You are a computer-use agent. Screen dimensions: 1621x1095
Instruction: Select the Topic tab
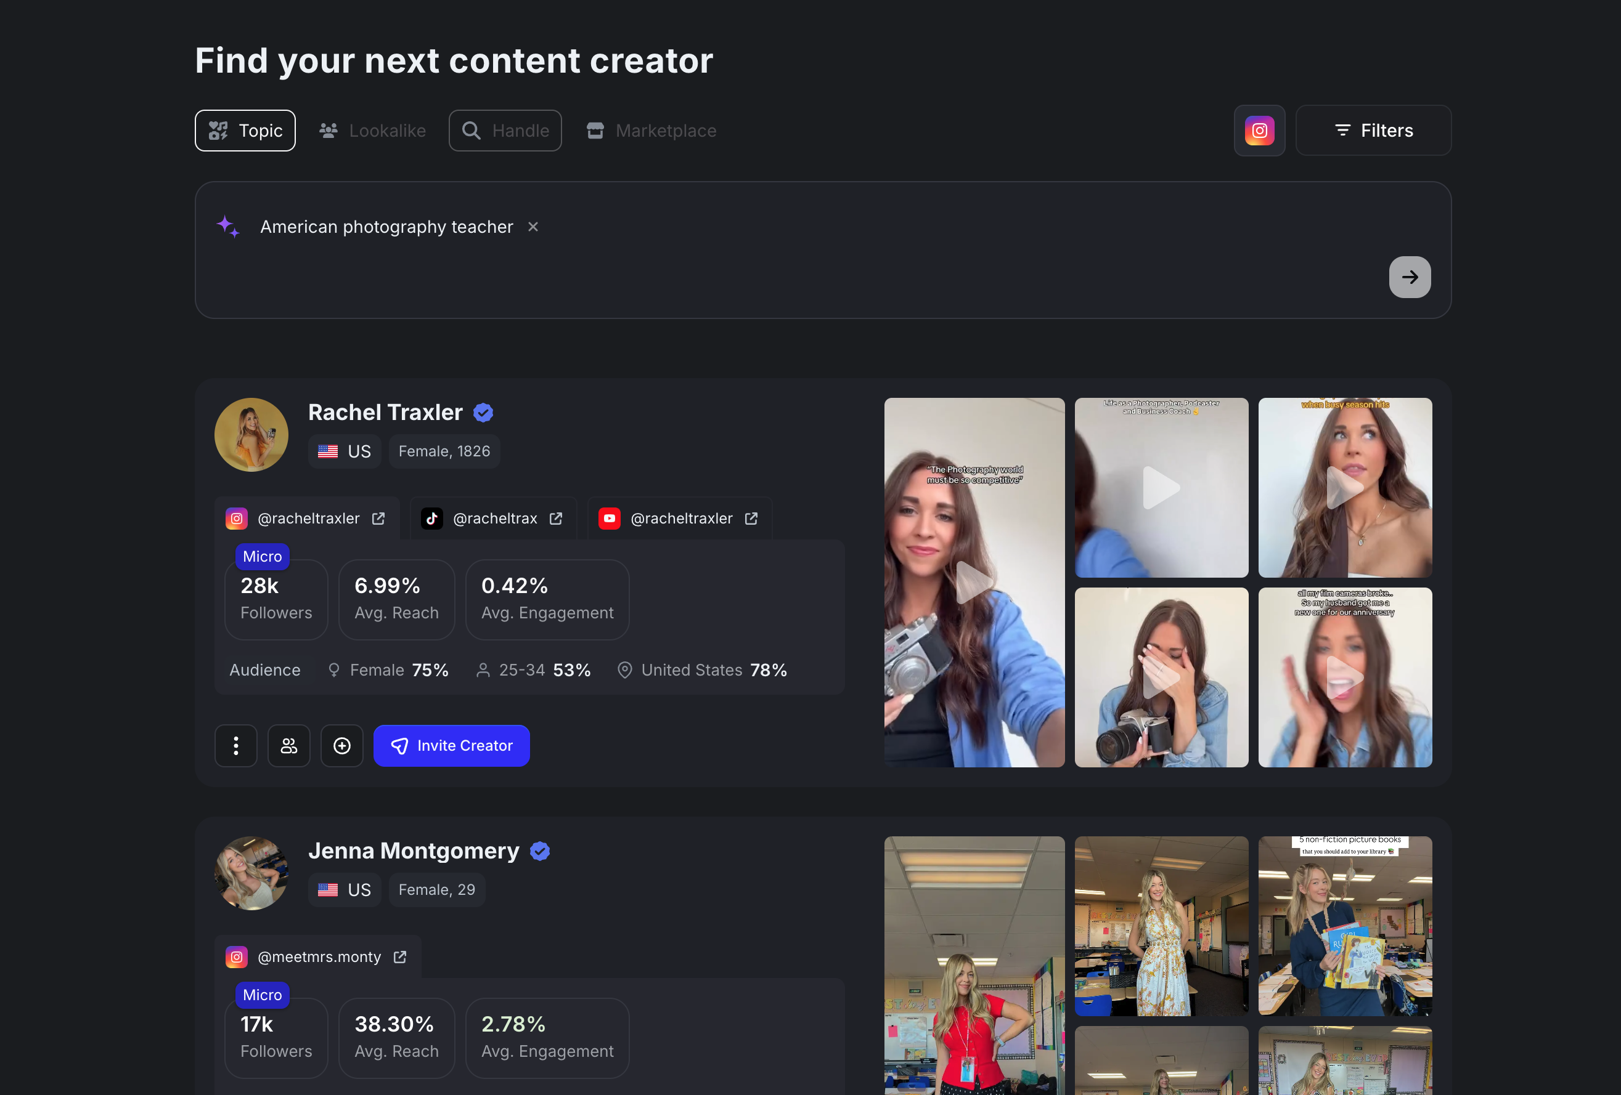point(244,131)
